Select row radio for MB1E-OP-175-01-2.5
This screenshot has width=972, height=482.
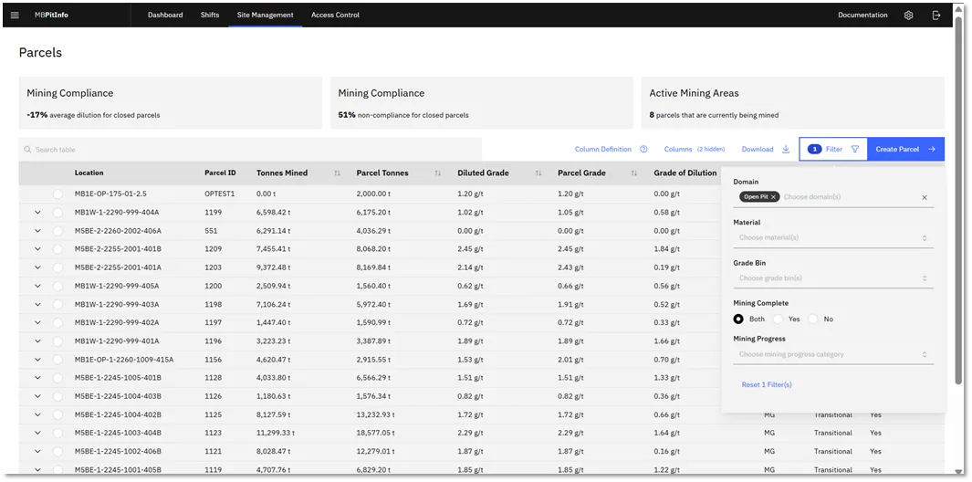pos(57,194)
